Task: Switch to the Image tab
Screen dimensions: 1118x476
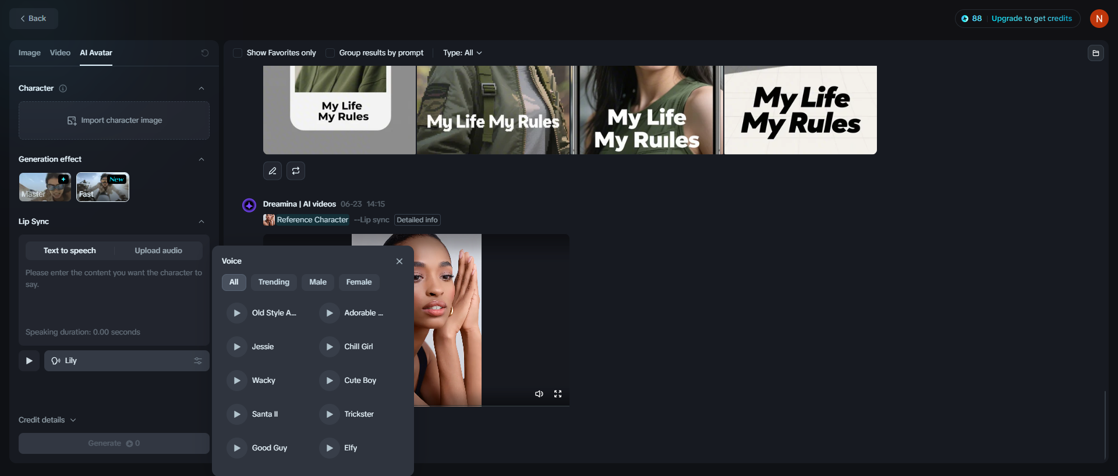Action: [30, 53]
